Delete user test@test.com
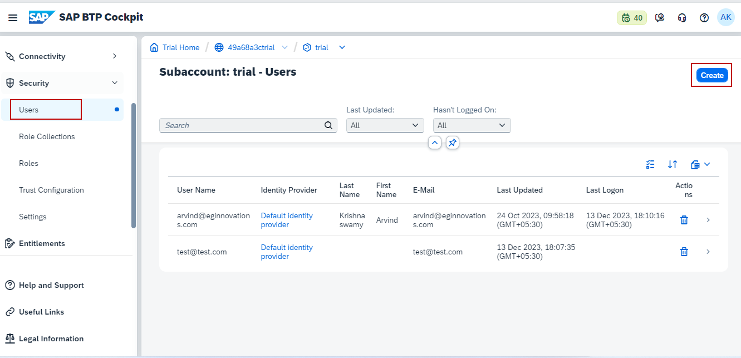The height and width of the screenshot is (358, 741). point(684,252)
